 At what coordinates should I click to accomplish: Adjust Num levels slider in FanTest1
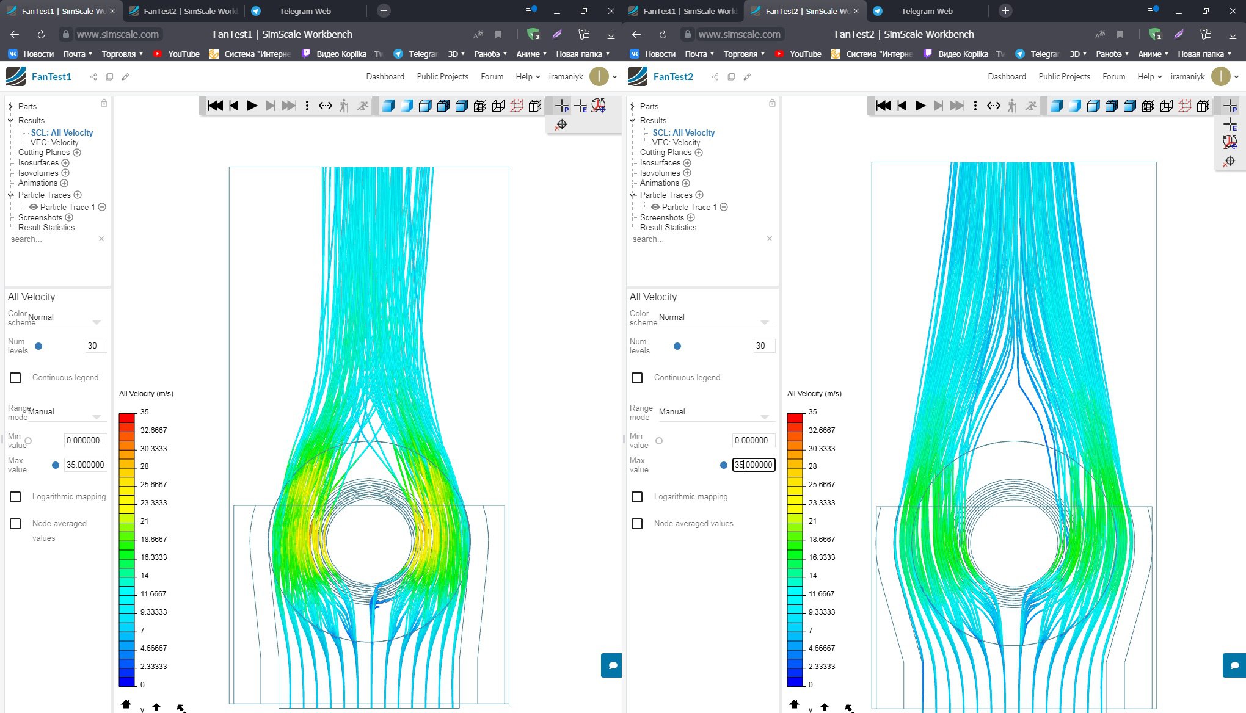[x=38, y=346]
